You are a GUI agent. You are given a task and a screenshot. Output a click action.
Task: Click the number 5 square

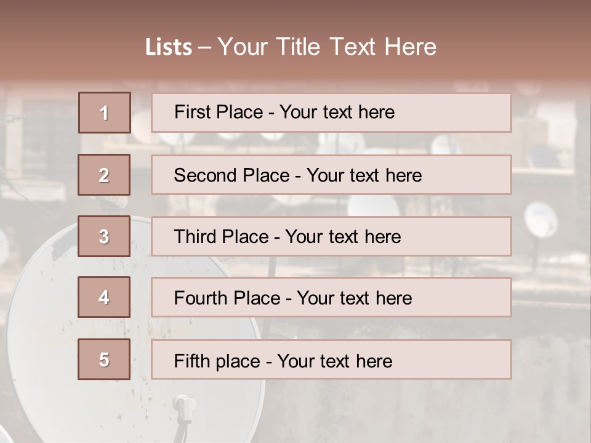(104, 359)
